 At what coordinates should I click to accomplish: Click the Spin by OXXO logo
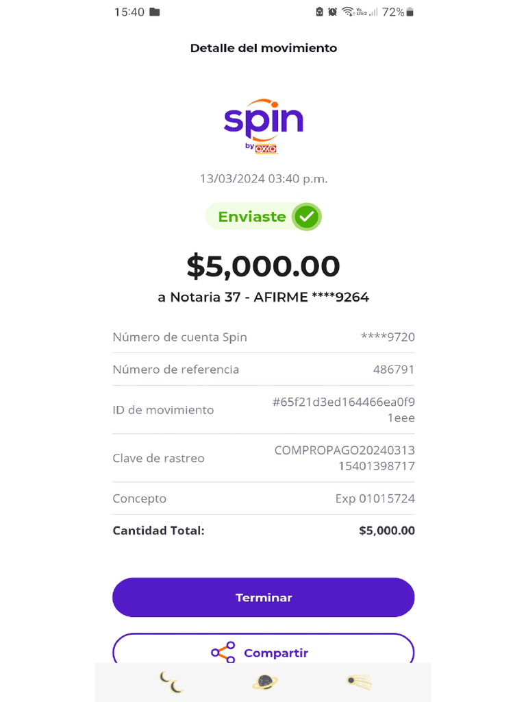tap(263, 128)
